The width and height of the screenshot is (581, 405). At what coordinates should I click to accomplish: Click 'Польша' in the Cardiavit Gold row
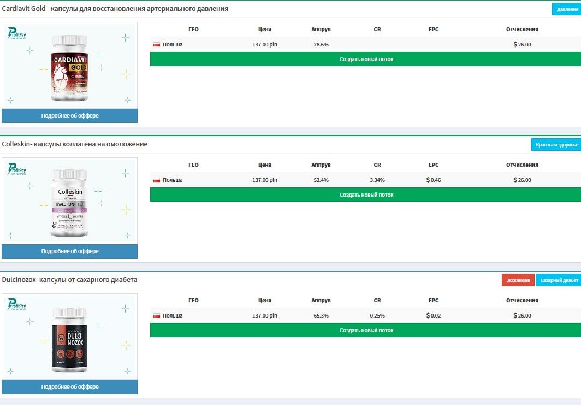click(x=173, y=44)
